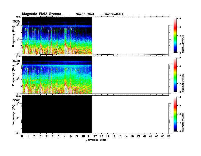
Task: Click hour tick label '5' on time axis
Action: point(53,136)
